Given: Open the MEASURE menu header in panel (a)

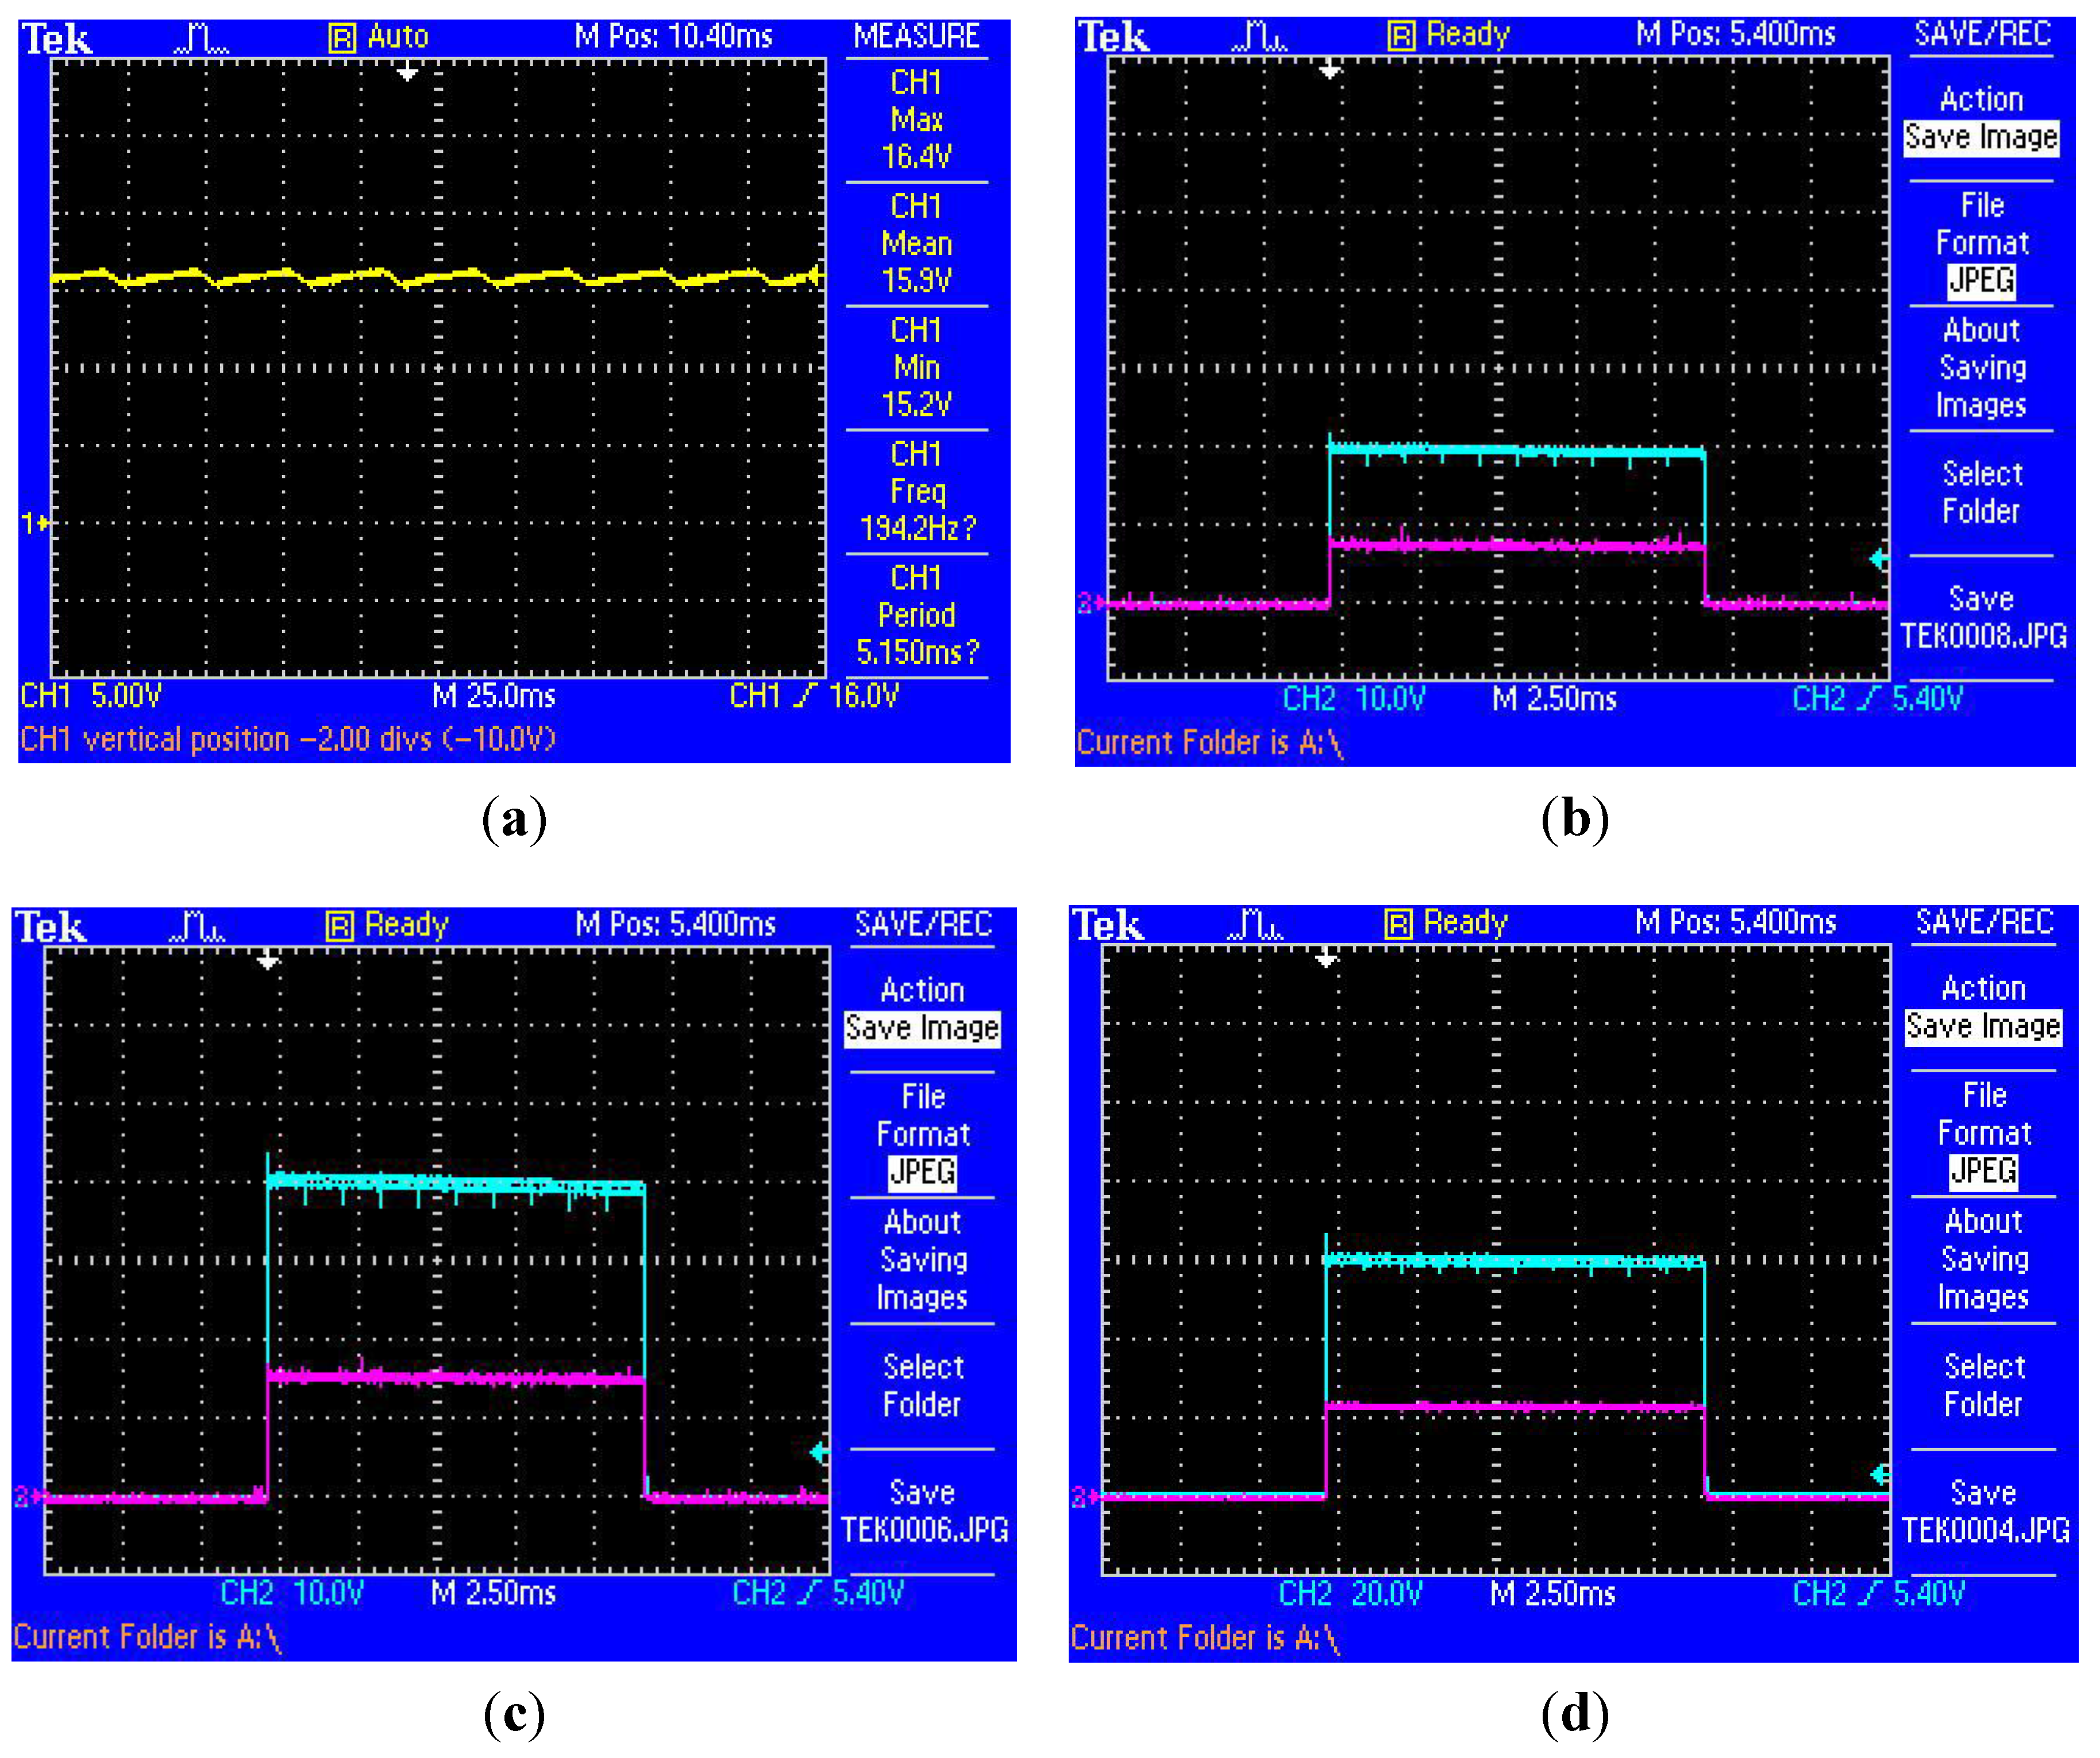Looking at the screenshot, I should click(x=916, y=37).
